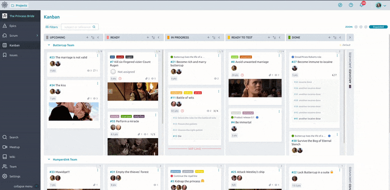Fold the DONE column
This screenshot has height=190, width=390.
point(340,38)
